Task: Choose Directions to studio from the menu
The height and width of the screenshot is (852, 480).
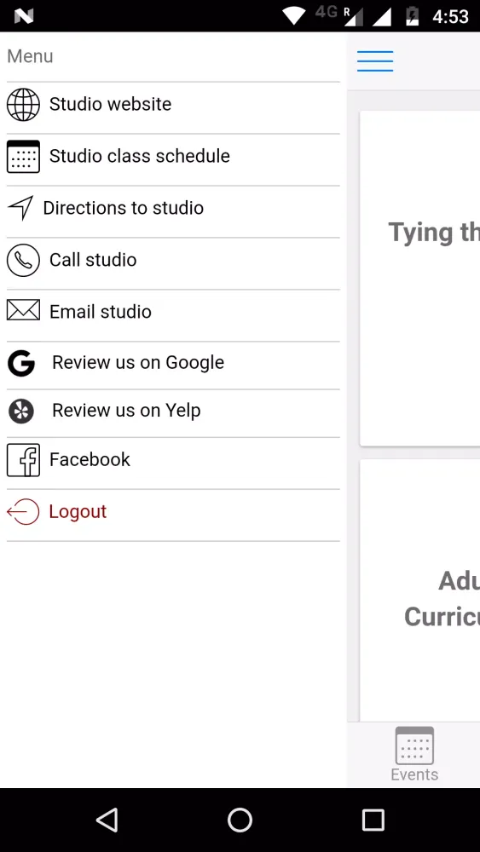Action: point(173,208)
